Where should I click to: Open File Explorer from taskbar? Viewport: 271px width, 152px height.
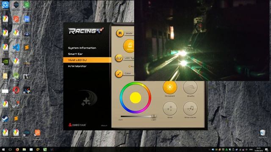click(x=24, y=149)
